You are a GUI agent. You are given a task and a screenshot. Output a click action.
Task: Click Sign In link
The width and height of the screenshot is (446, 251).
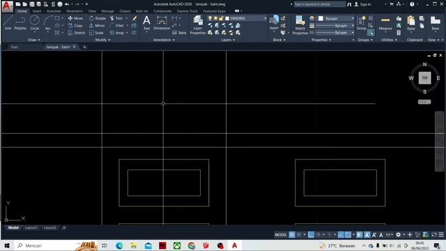point(362,4)
